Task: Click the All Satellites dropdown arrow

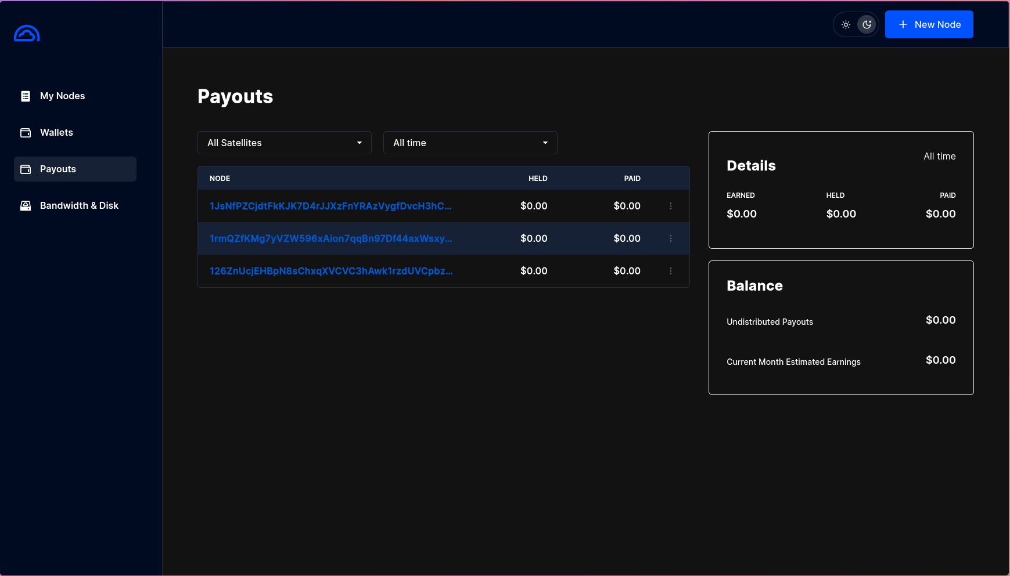Action: [x=360, y=143]
